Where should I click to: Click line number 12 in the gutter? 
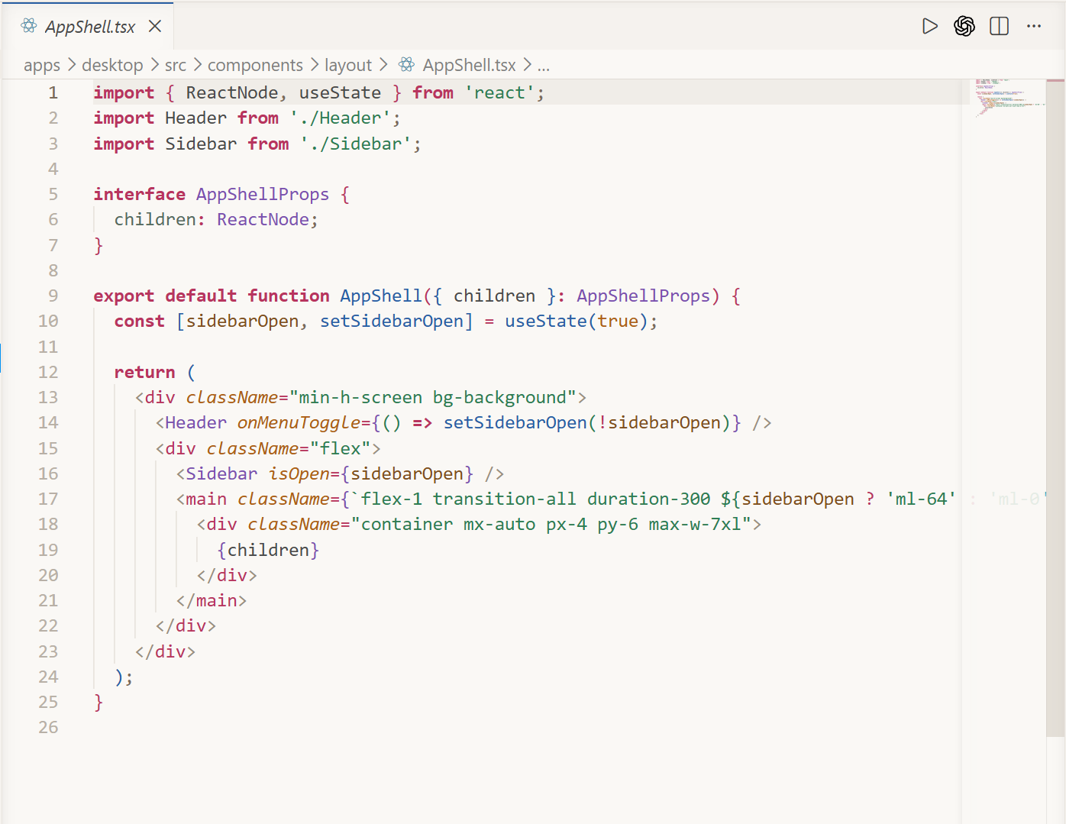coord(48,373)
